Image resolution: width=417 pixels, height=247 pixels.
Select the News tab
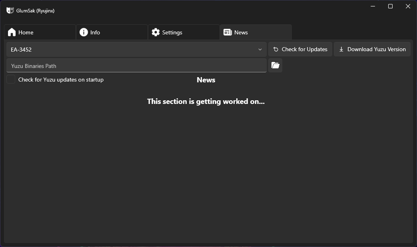pyautogui.click(x=256, y=32)
